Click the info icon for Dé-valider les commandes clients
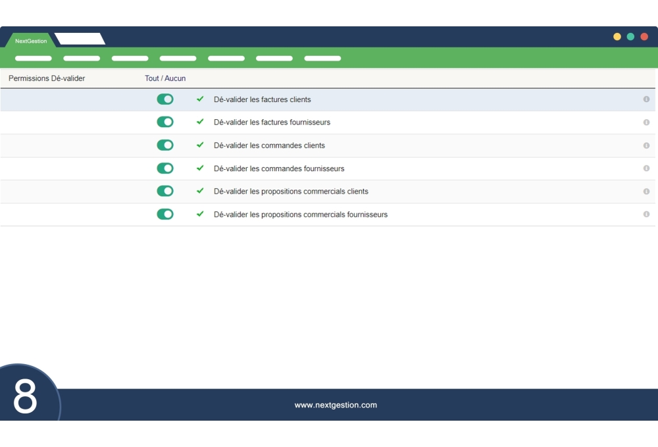This screenshot has width=658, height=447. coord(646,145)
